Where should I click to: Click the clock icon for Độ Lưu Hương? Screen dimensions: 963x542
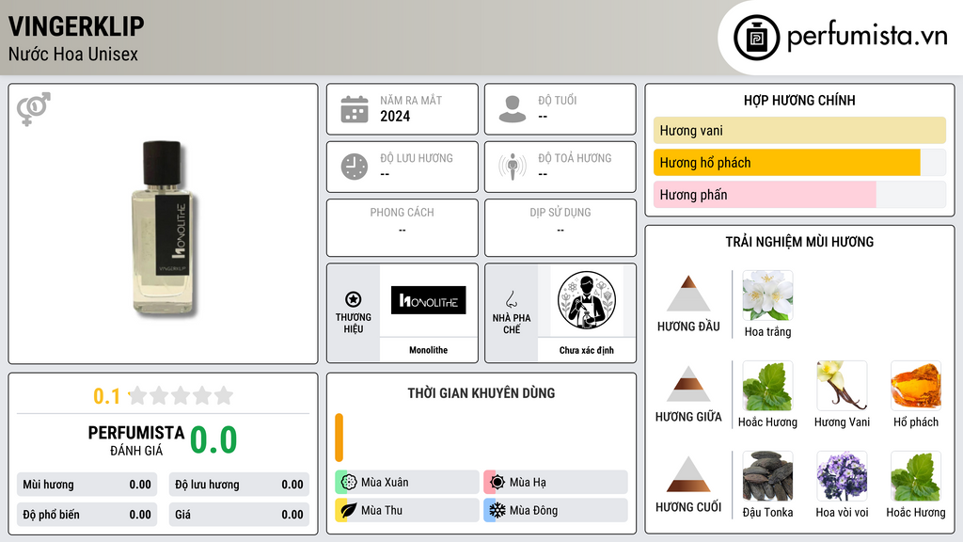[x=355, y=167]
